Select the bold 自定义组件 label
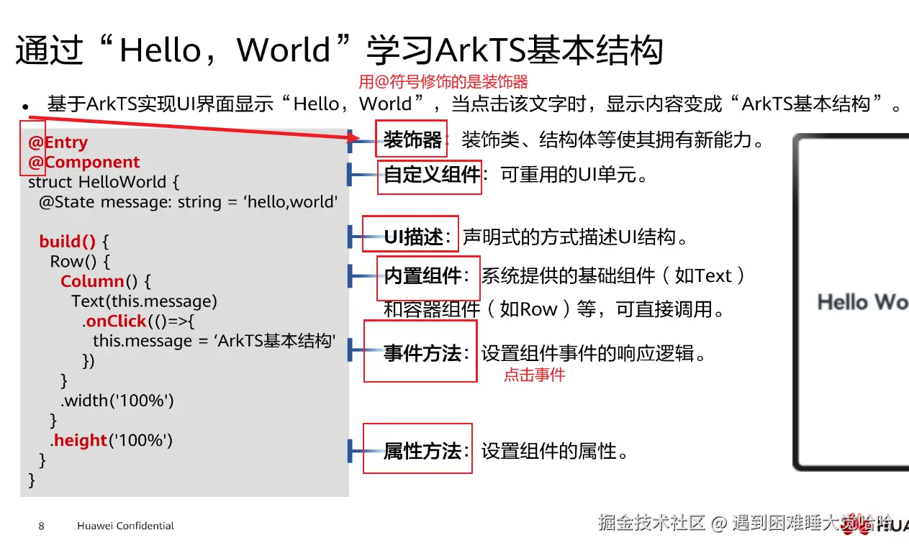Image resolution: width=909 pixels, height=548 pixels. 432,175
